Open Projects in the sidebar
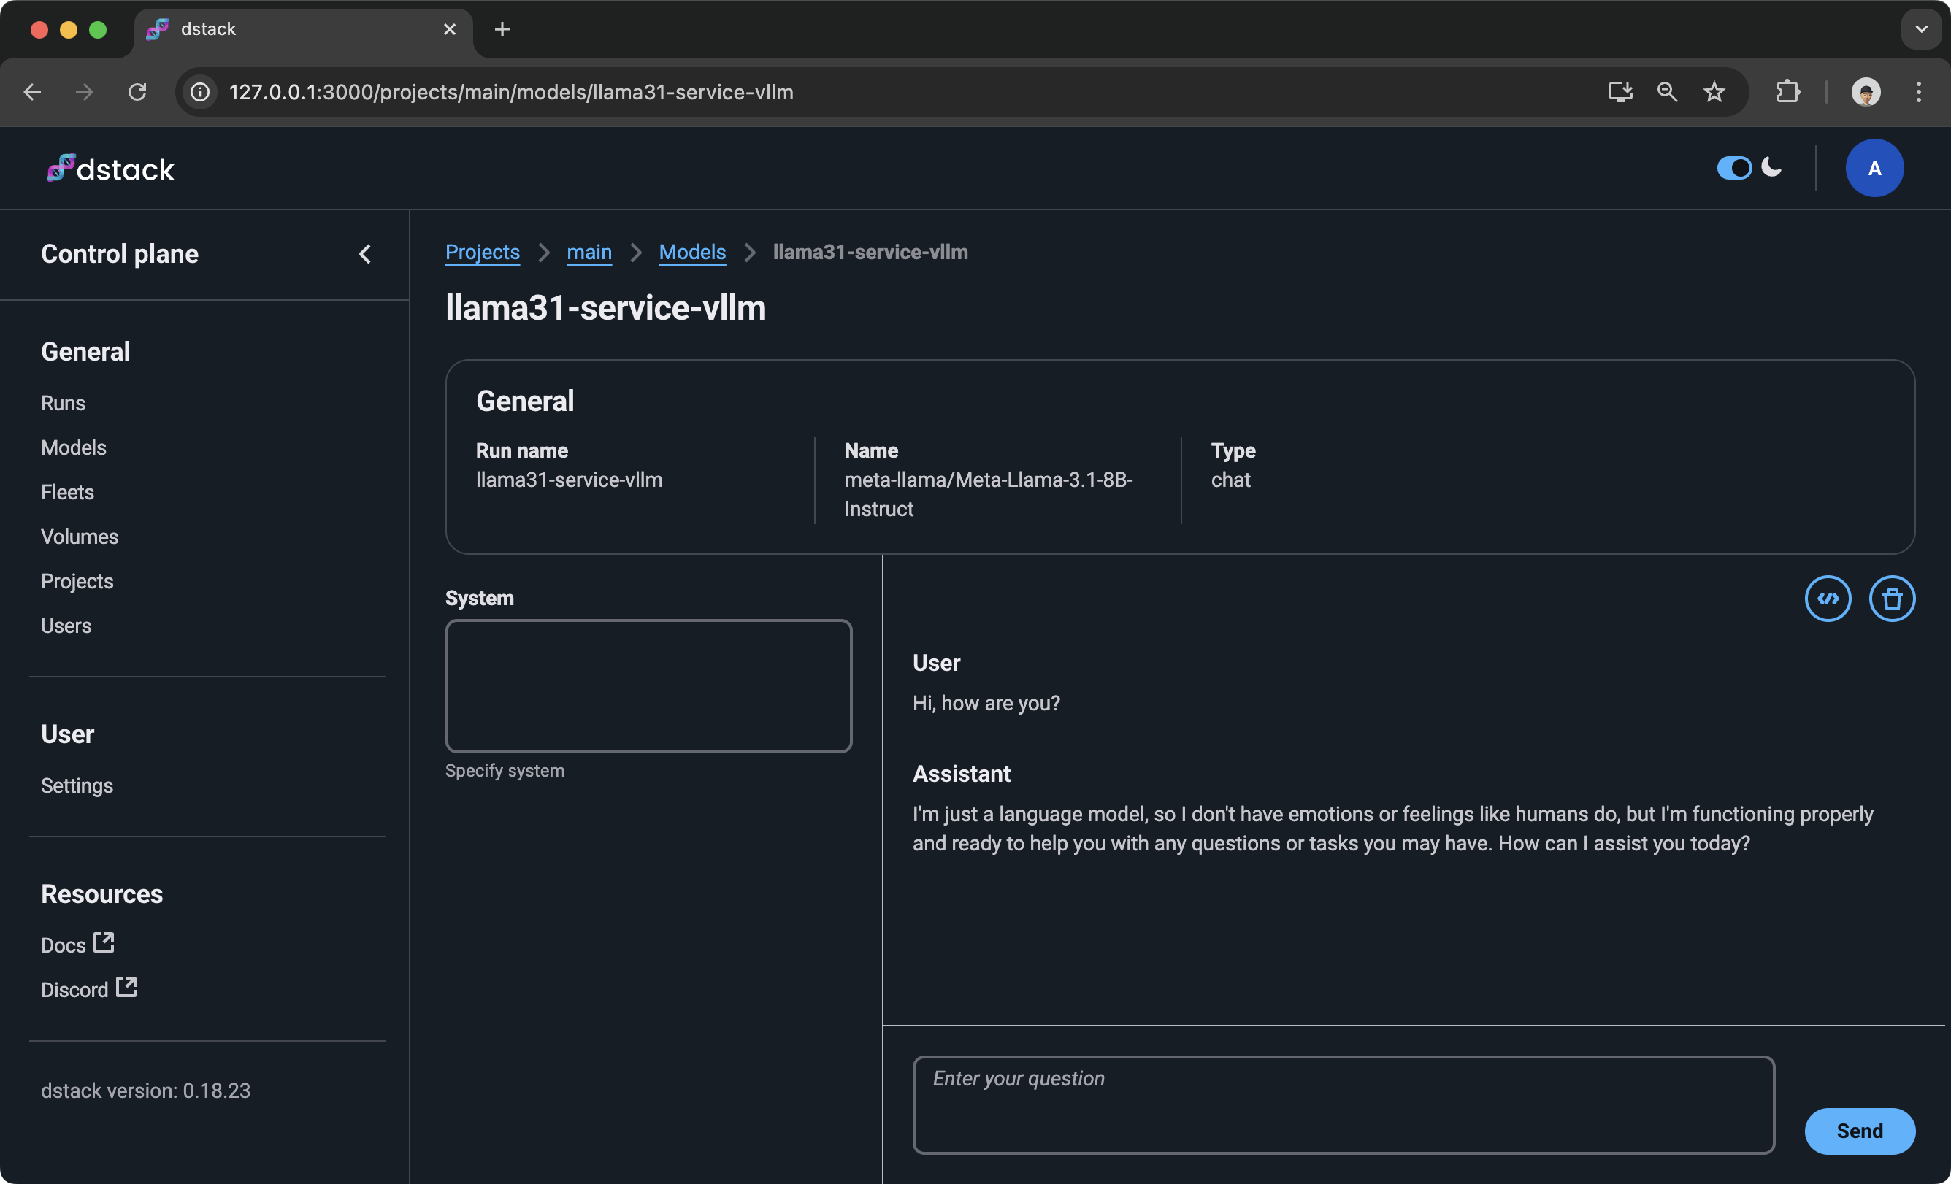The image size is (1951, 1184). point(77,581)
